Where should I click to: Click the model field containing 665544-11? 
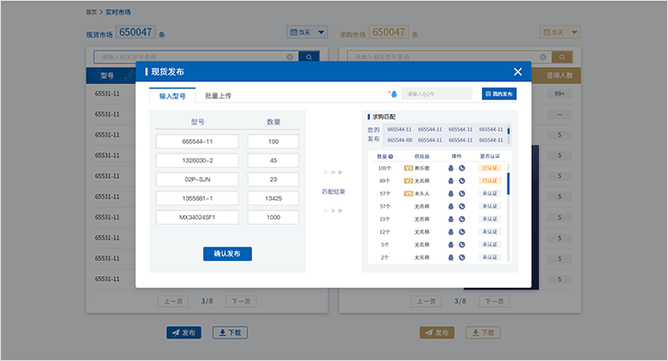[198, 142]
